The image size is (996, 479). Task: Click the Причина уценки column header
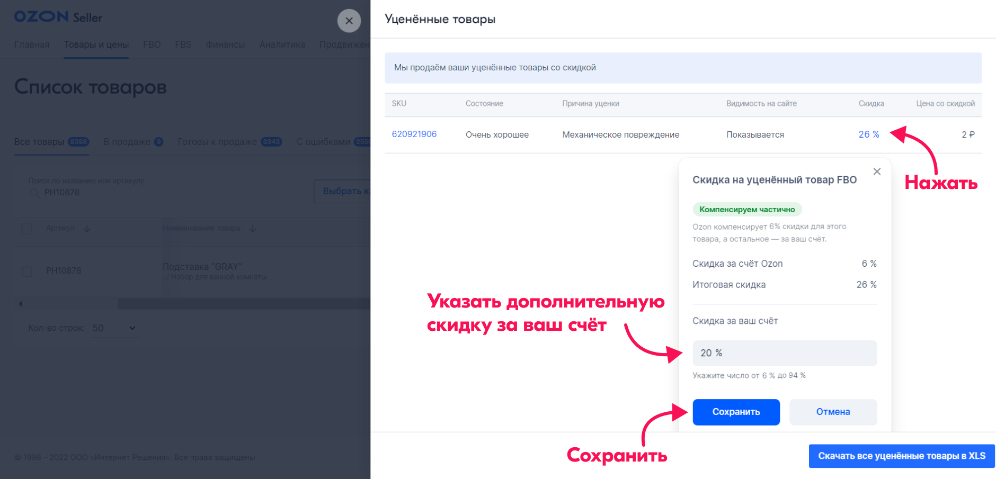click(591, 104)
